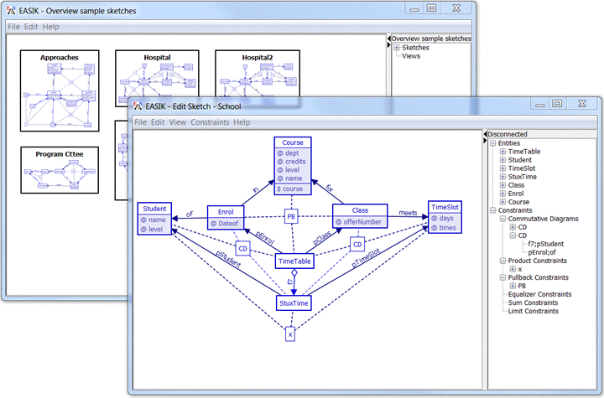The height and width of the screenshot is (398, 604).
Task: Open the Constraints menu
Action: pyautogui.click(x=210, y=122)
